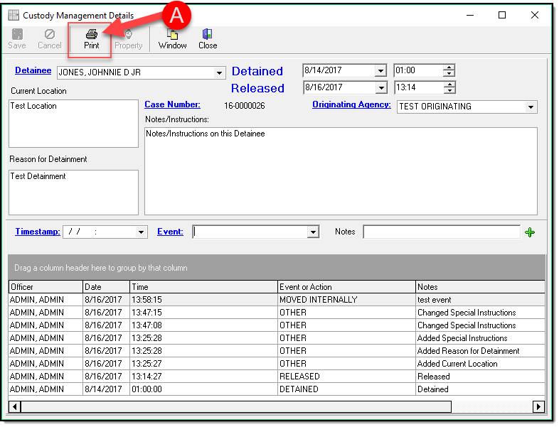Viewport: 559px width, 427px height.
Task: Click the Property toolbar icon
Action: [129, 34]
